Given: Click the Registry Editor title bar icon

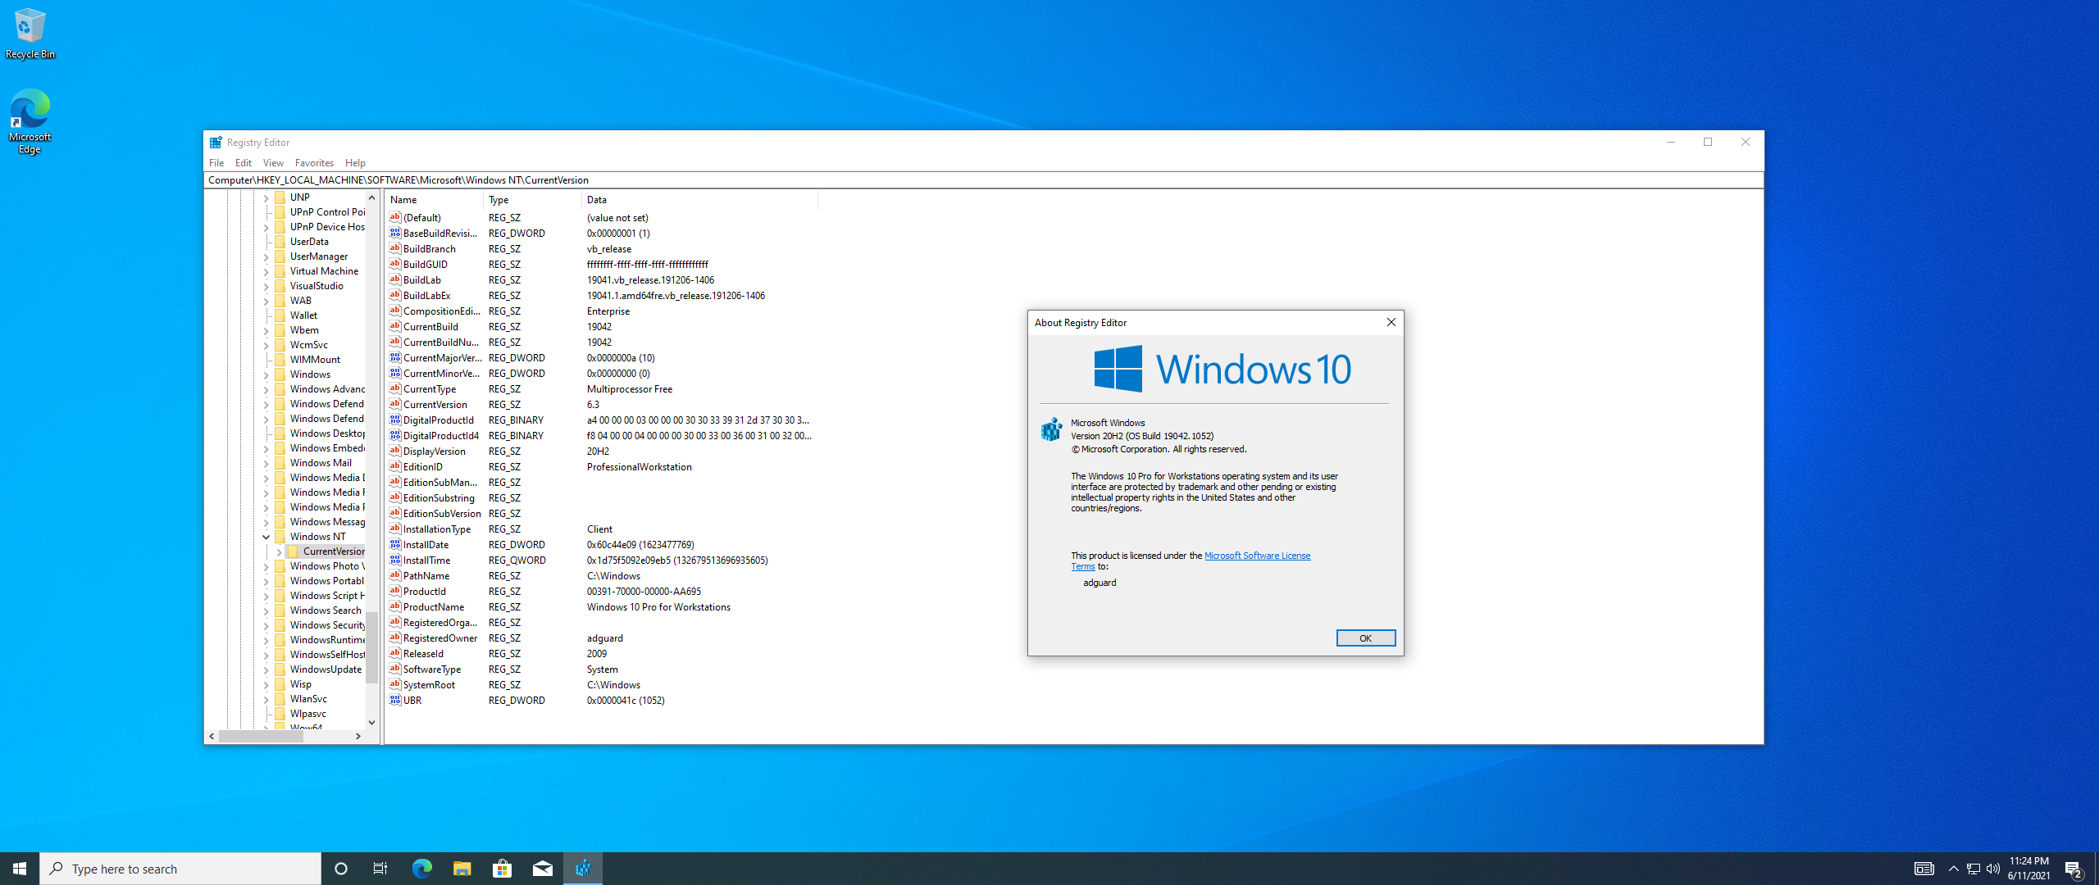Looking at the screenshot, I should point(216,143).
